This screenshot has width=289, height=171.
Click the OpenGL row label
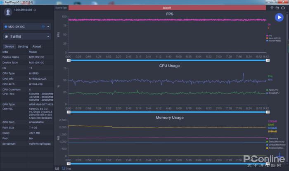pos(7,109)
